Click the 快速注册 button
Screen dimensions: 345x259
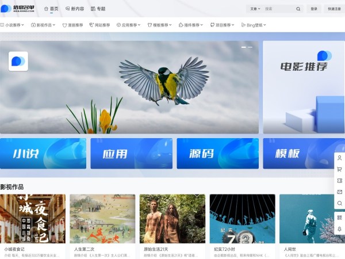tap(333, 9)
